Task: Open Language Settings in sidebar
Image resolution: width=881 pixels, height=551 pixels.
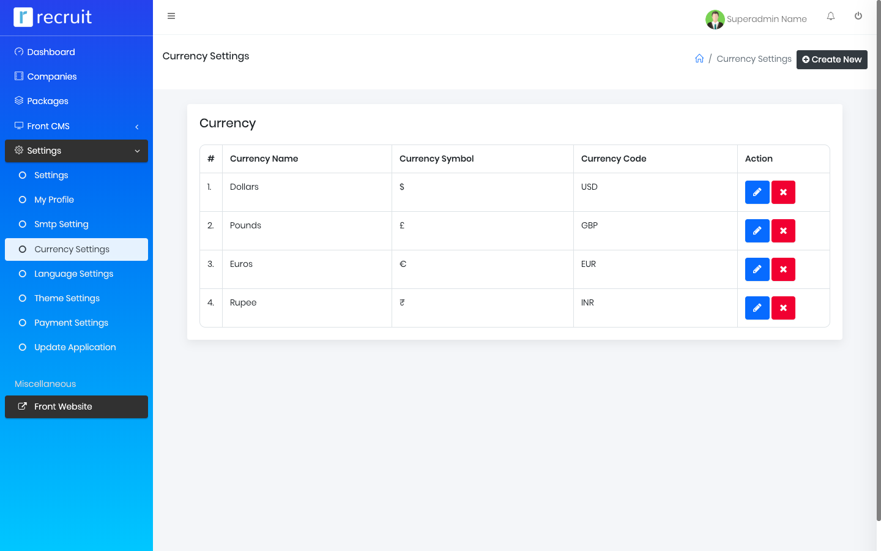Action: click(73, 274)
